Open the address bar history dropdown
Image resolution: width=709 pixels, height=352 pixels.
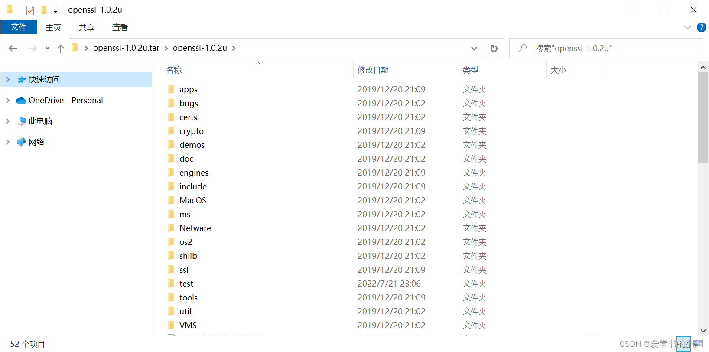(474, 48)
